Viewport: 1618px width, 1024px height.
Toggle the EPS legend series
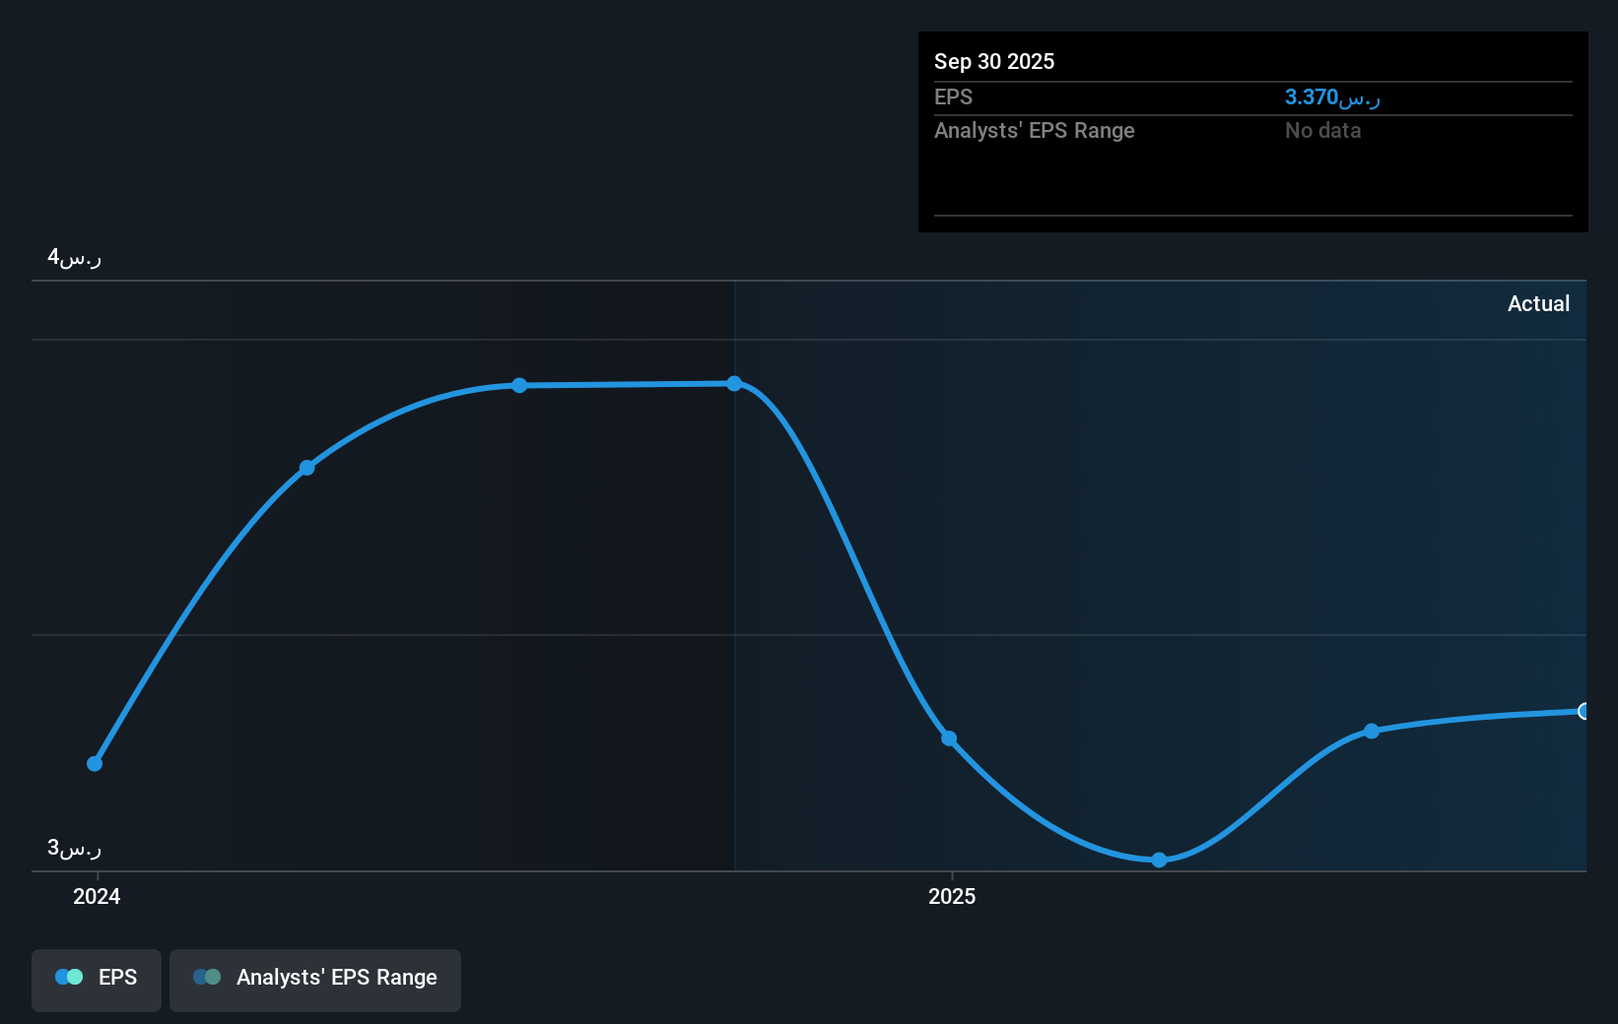point(97,980)
